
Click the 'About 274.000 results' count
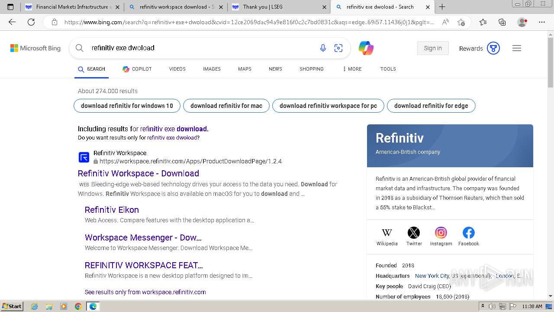pyautogui.click(x=108, y=91)
